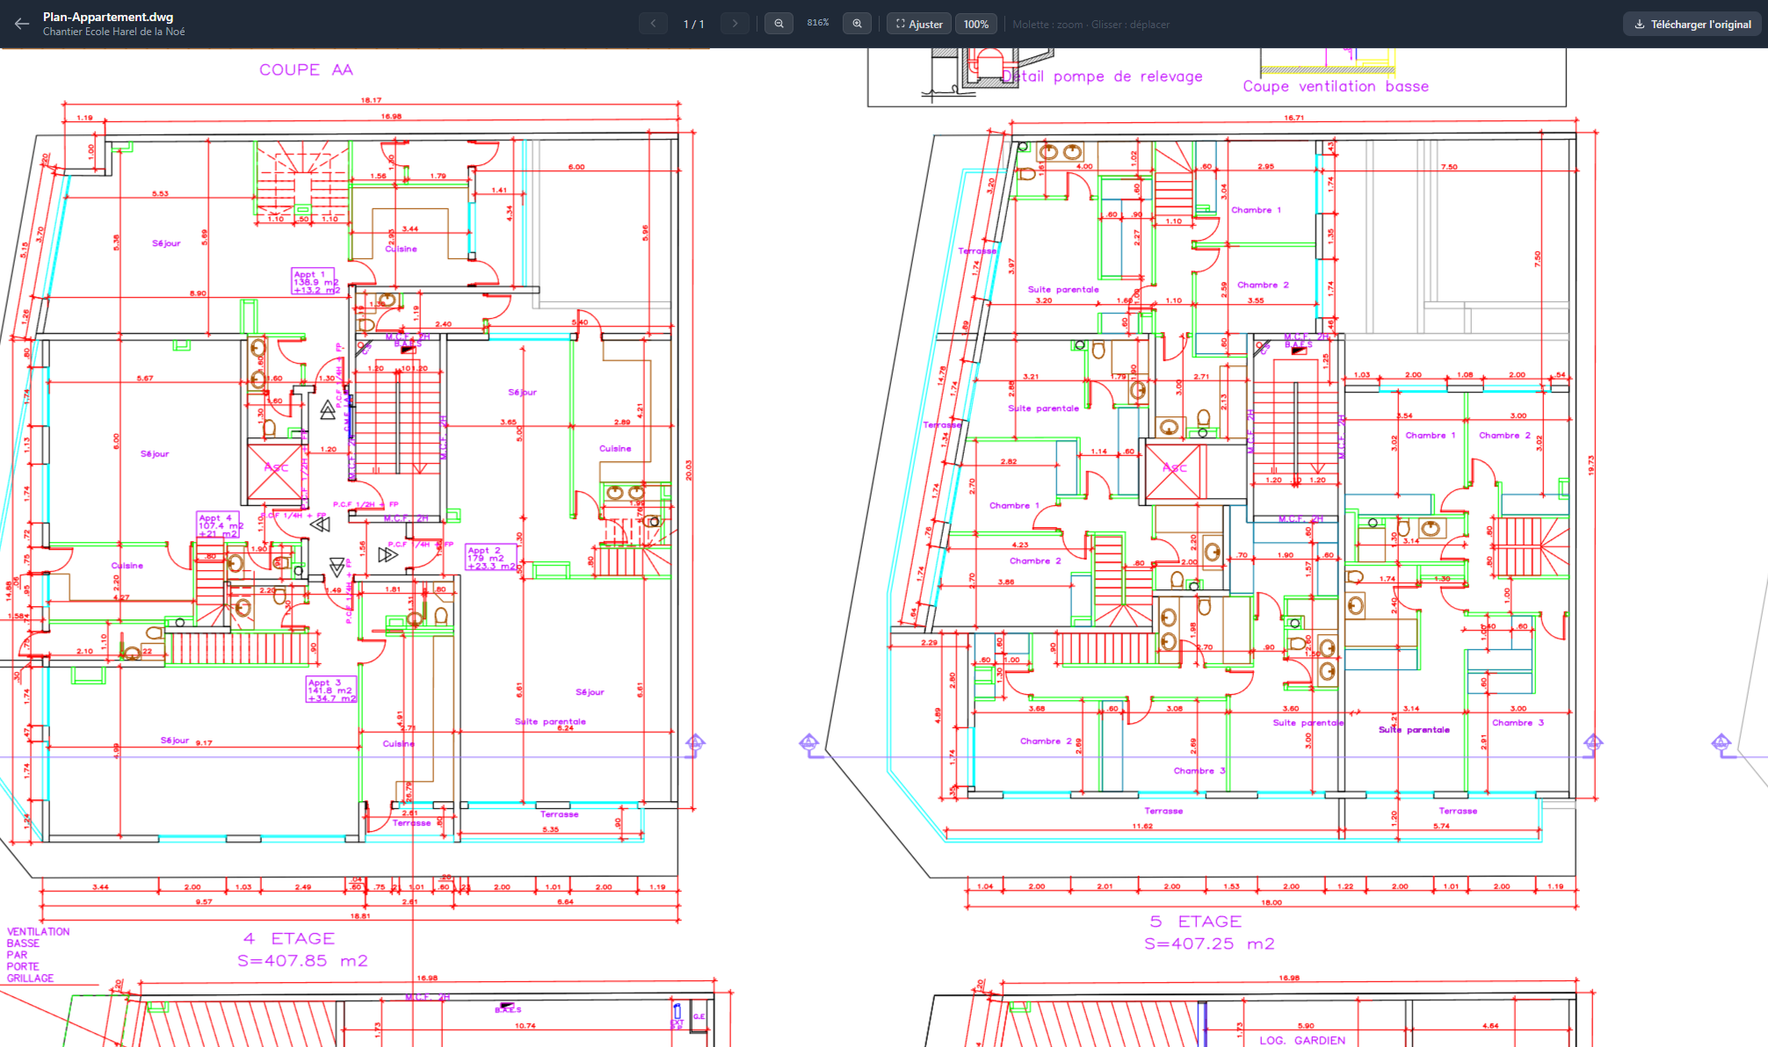Image resolution: width=1768 pixels, height=1047 pixels.
Task: Click the 5th floor Asc elevator symbol
Action: pyautogui.click(x=1173, y=469)
